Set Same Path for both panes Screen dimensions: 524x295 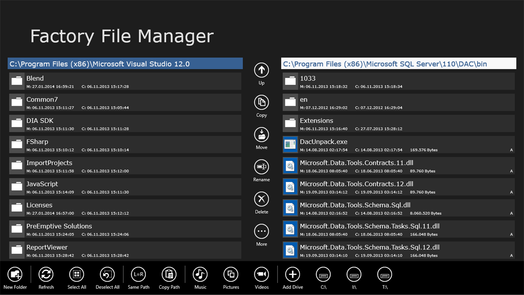tap(139, 274)
